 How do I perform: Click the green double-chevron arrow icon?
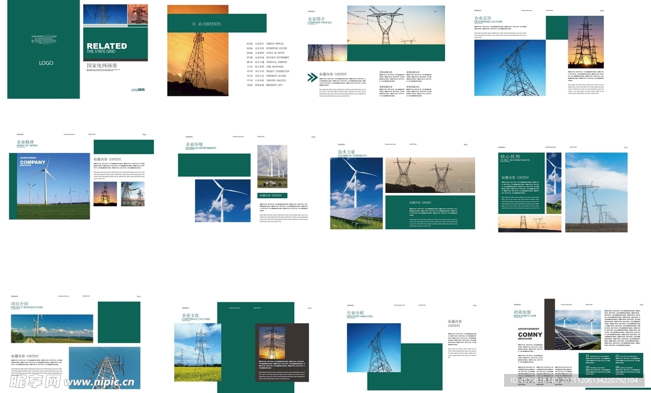(x=312, y=77)
